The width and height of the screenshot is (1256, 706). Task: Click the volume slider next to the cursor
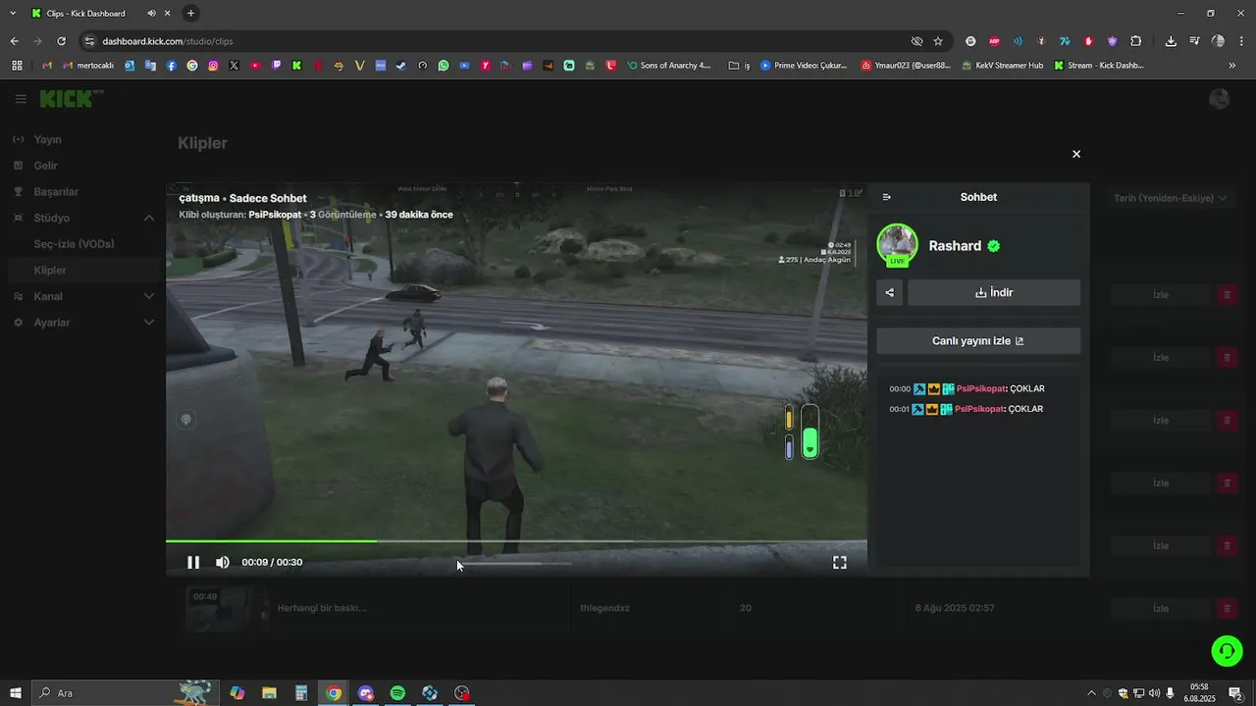[x=513, y=563]
